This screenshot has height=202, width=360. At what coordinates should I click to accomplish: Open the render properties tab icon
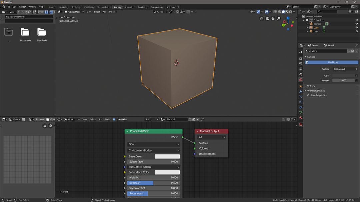click(301, 58)
